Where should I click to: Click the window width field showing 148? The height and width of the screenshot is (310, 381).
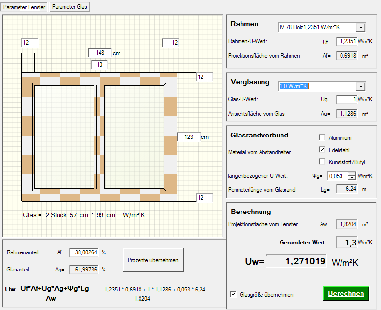click(x=100, y=53)
